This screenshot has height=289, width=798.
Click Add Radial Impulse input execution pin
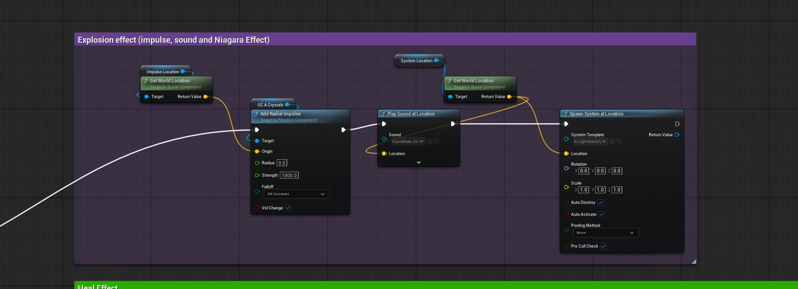[x=257, y=130]
